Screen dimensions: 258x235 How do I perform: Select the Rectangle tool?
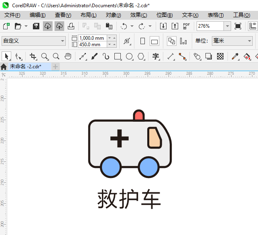click(118, 57)
